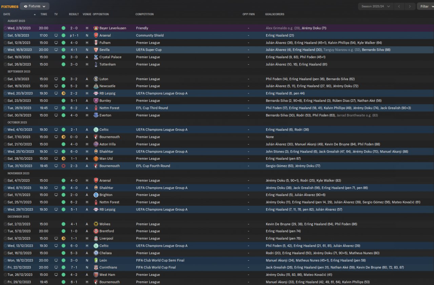Image resolution: width=434 pixels, height=285 pixels.
Task: Click the draw indicator on the 0 - 0 Bournemouth row
Action: click(63, 137)
